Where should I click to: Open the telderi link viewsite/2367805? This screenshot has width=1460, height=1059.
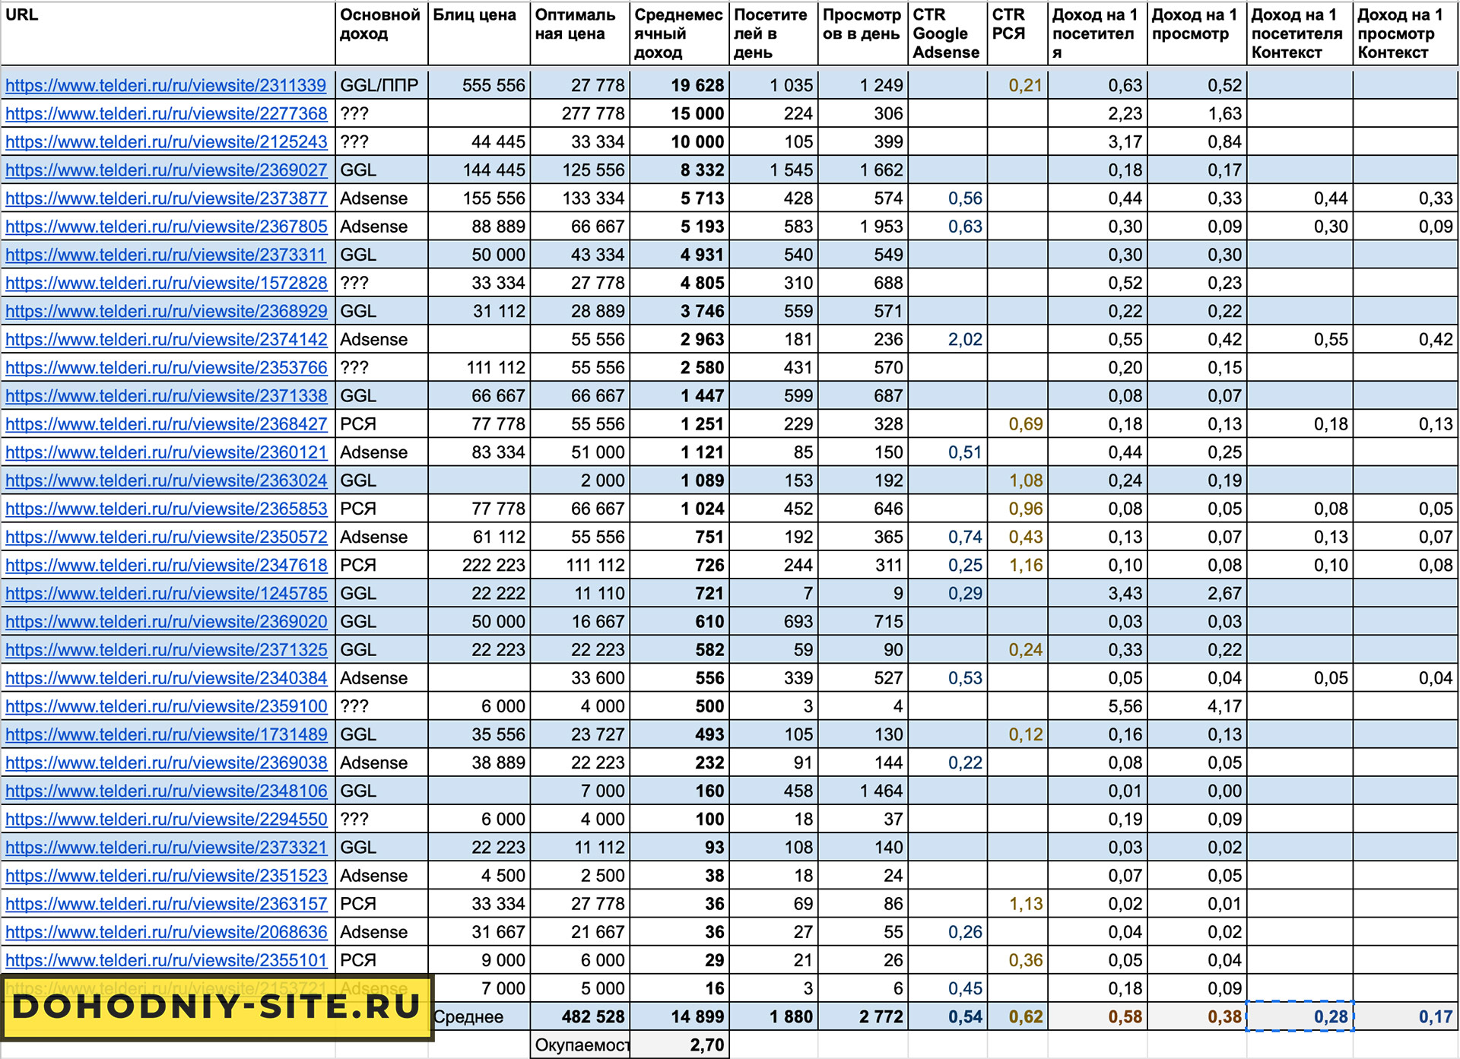pos(166,226)
